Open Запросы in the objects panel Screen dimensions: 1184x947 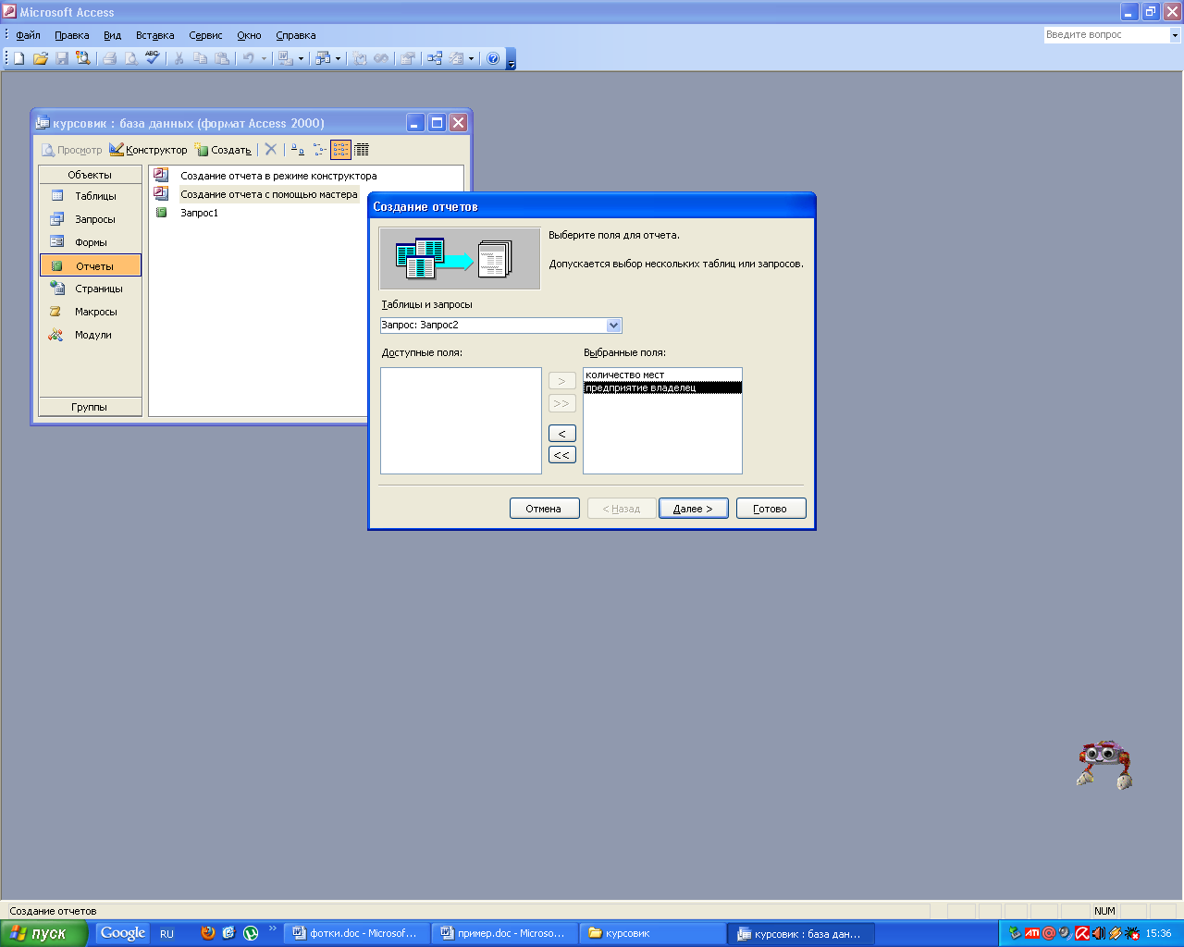coord(91,219)
